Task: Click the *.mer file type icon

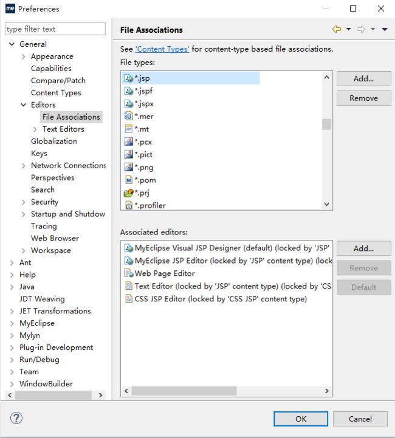Action: click(128, 116)
